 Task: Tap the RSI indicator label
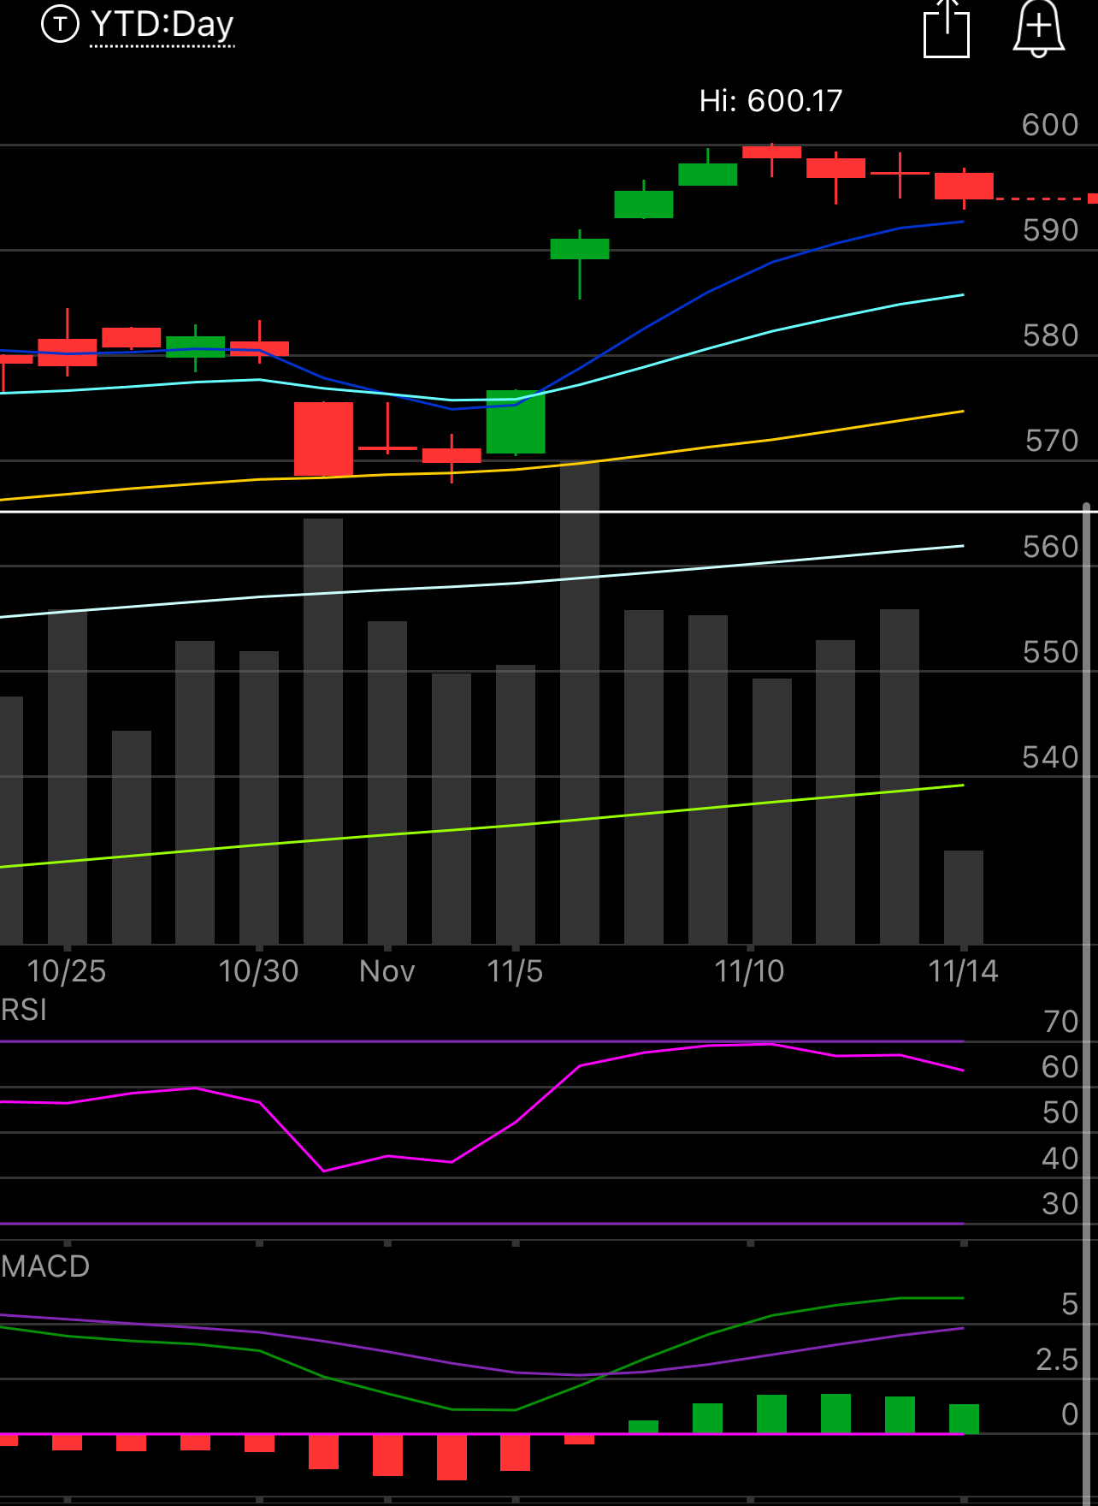(x=24, y=1010)
